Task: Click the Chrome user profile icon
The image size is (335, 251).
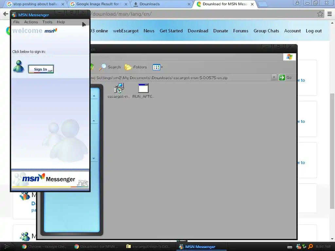Action: [297, 3]
